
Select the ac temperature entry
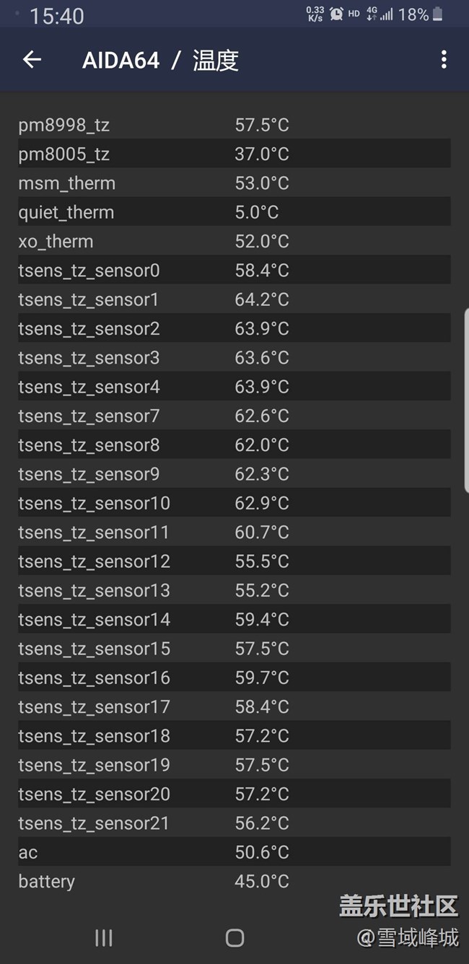(x=234, y=852)
